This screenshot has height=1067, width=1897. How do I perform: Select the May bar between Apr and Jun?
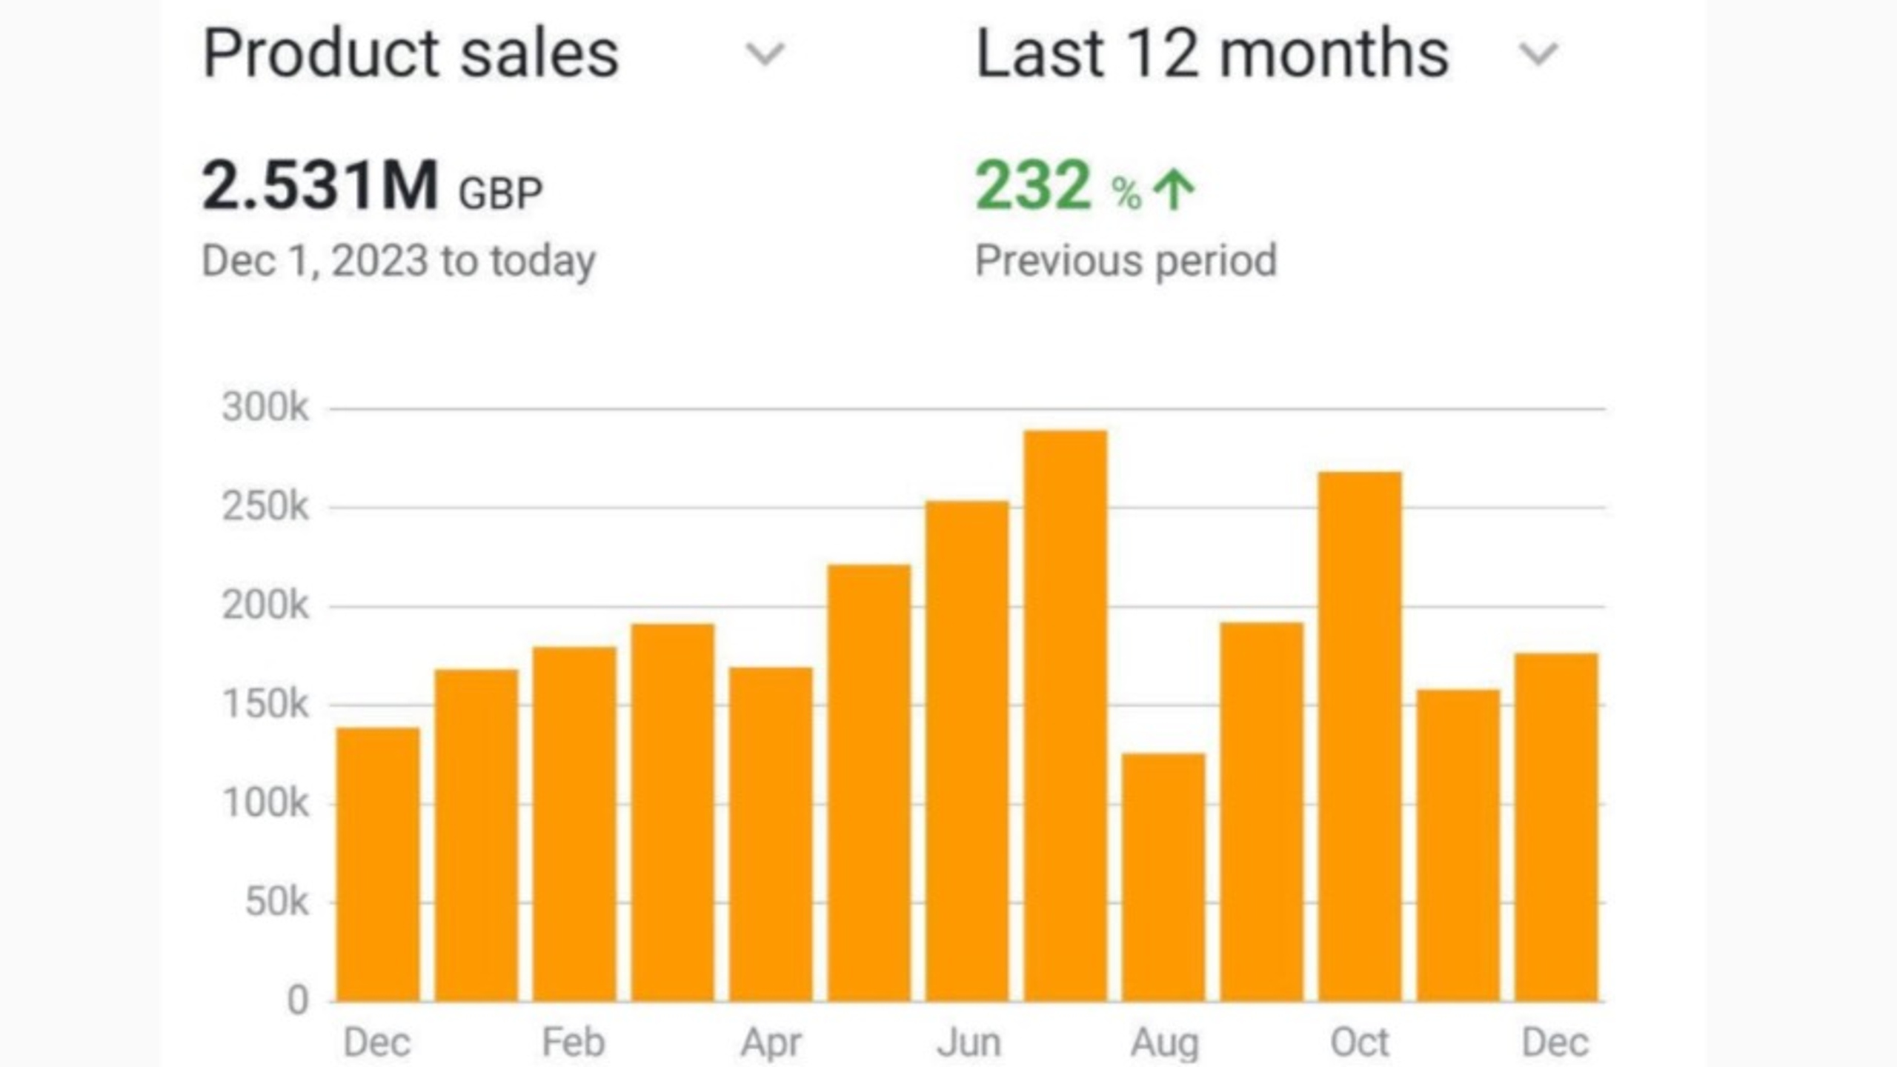869,783
